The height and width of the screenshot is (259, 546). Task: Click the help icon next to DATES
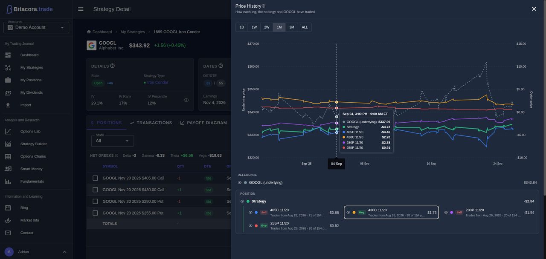[221, 66]
